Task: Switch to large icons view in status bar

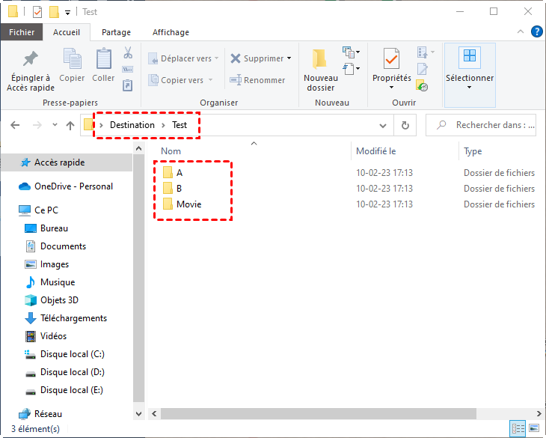Action: point(534,428)
